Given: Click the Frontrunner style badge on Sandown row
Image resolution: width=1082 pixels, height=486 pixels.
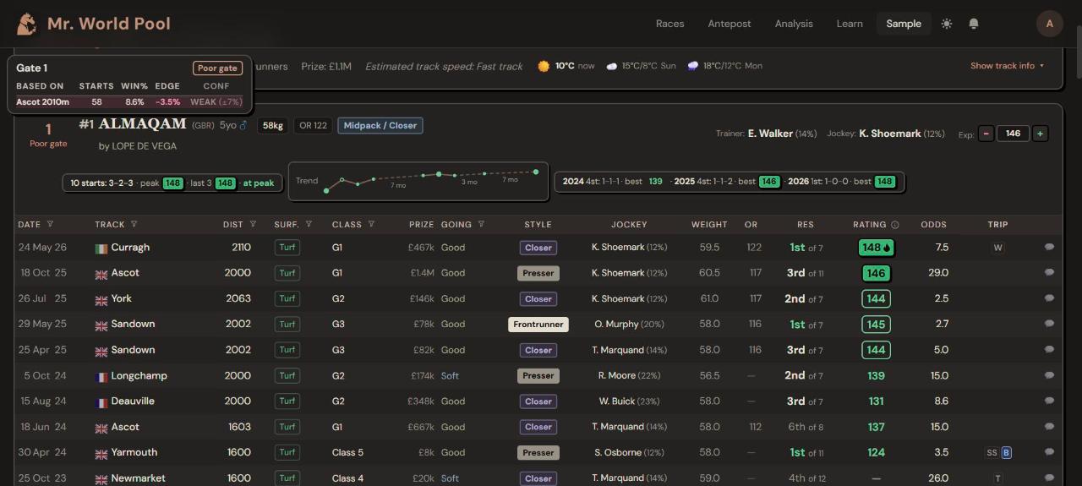Looking at the screenshot, I should [538, 325].
